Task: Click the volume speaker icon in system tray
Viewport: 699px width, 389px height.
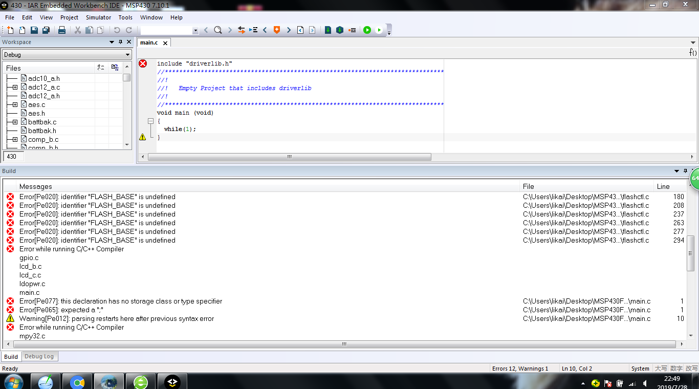Action: coord(644,383)
